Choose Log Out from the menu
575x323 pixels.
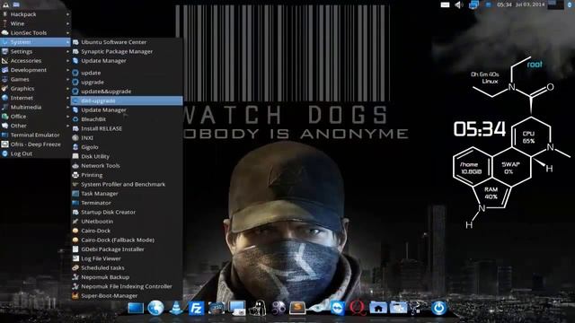tap(35, 153)
